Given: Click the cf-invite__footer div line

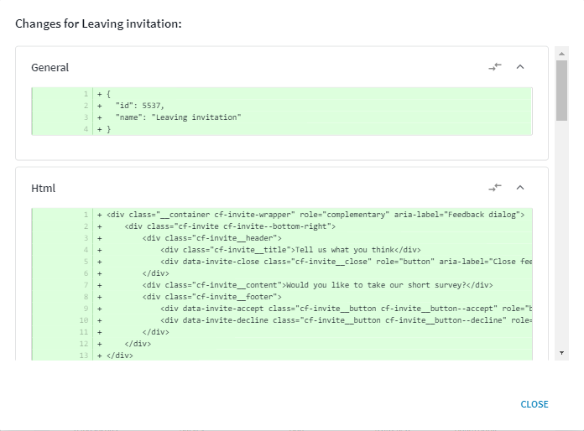Looking at the screenshot, I should (x=282, y=297).
